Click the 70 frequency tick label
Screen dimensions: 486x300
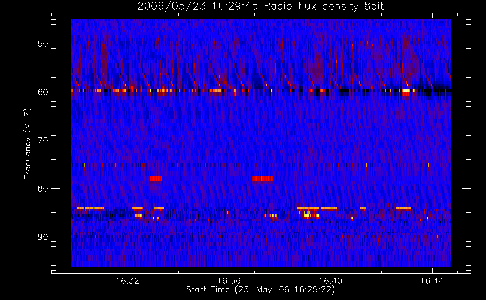(x=43, y=140)
